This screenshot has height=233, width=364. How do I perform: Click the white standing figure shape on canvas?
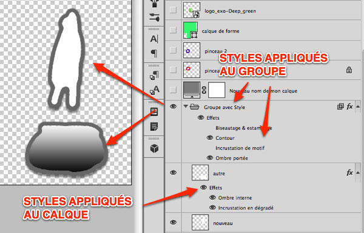pyautogui.click(x=67, y=58)
